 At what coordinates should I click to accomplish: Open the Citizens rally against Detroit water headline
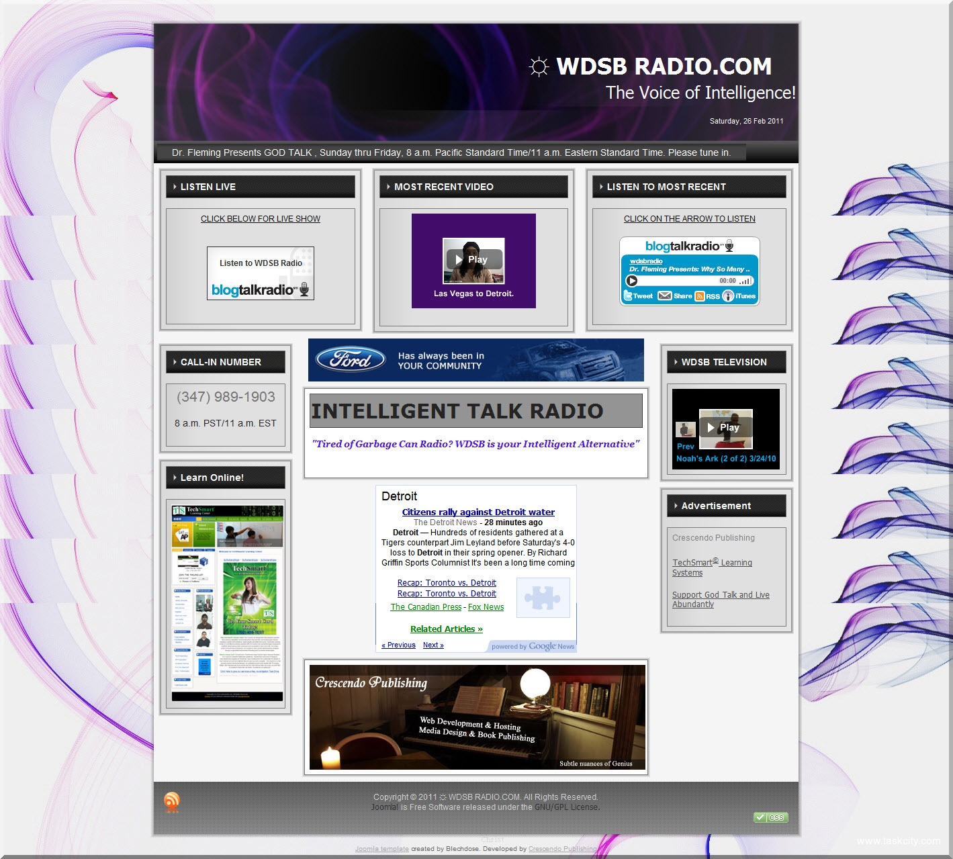pos(478,512)
